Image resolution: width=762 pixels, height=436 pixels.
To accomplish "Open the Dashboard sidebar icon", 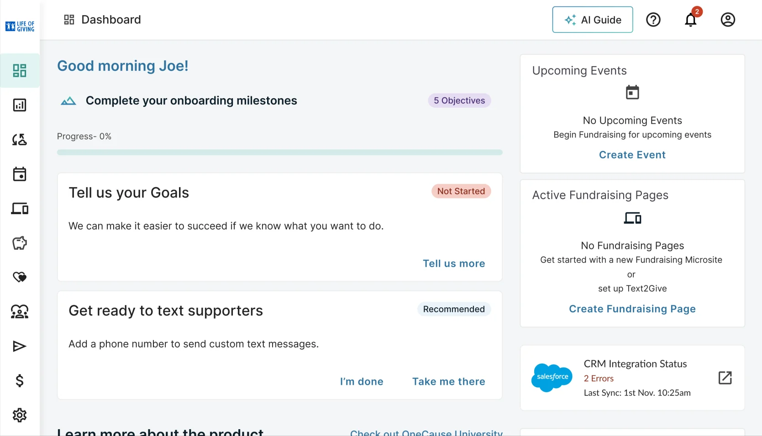I will 20,71.
